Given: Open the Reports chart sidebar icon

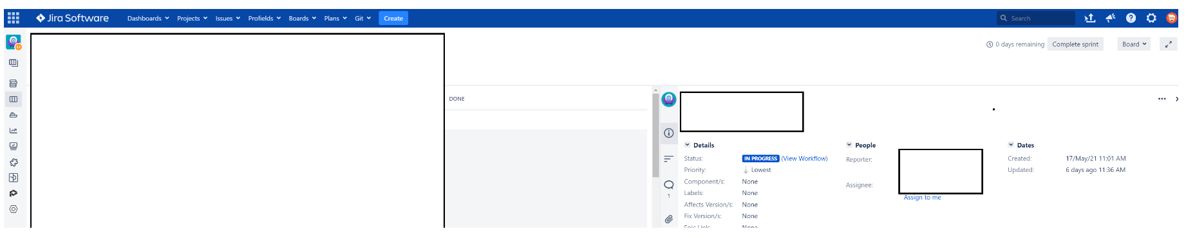Looking at the screenshot, I should pyautogui.click(x=14, y=130).
